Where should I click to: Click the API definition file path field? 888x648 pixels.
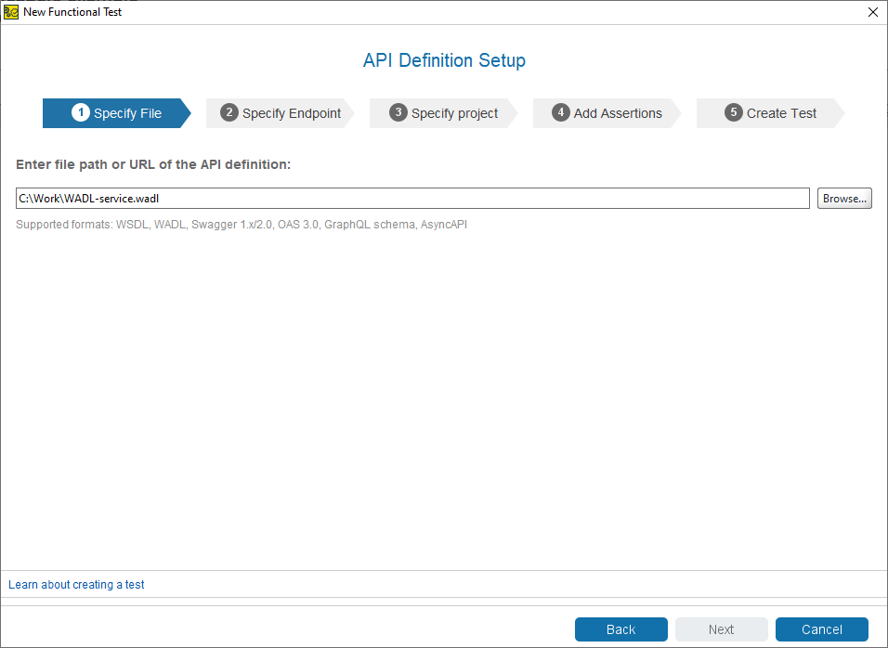(412, 199)
